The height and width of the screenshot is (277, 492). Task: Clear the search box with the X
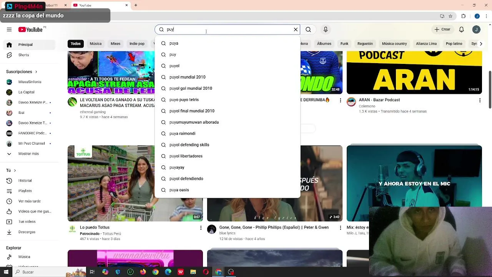coord(296,30)
